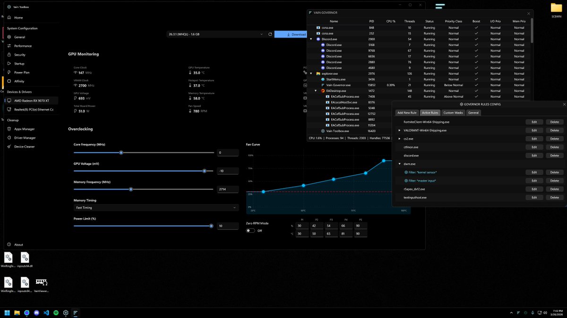567x318 pixels.
Task: Click the Performance sliders icon in sidebar
Action: pos(9,46)
